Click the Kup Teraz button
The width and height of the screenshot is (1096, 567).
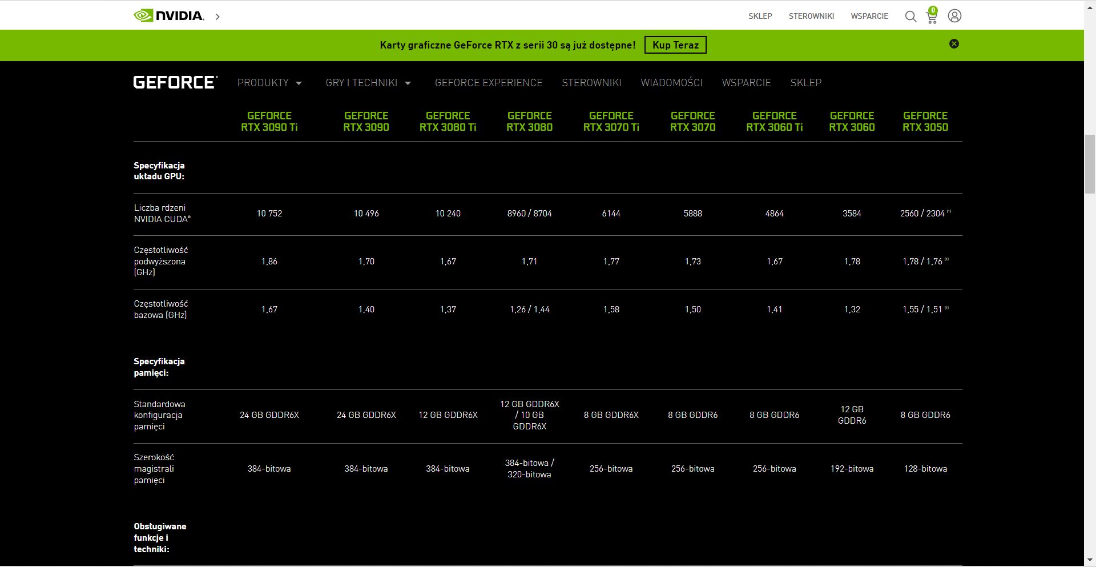tap(675, 45)
